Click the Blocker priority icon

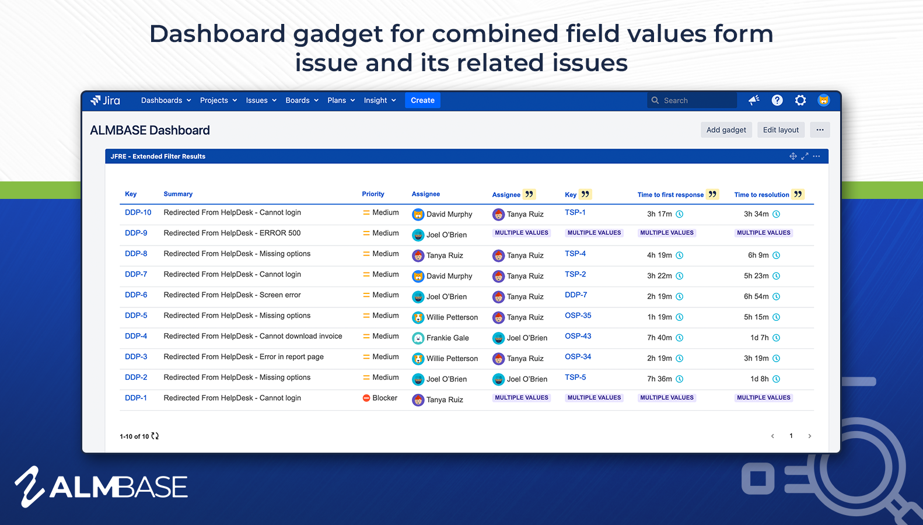tap(366, 398)
